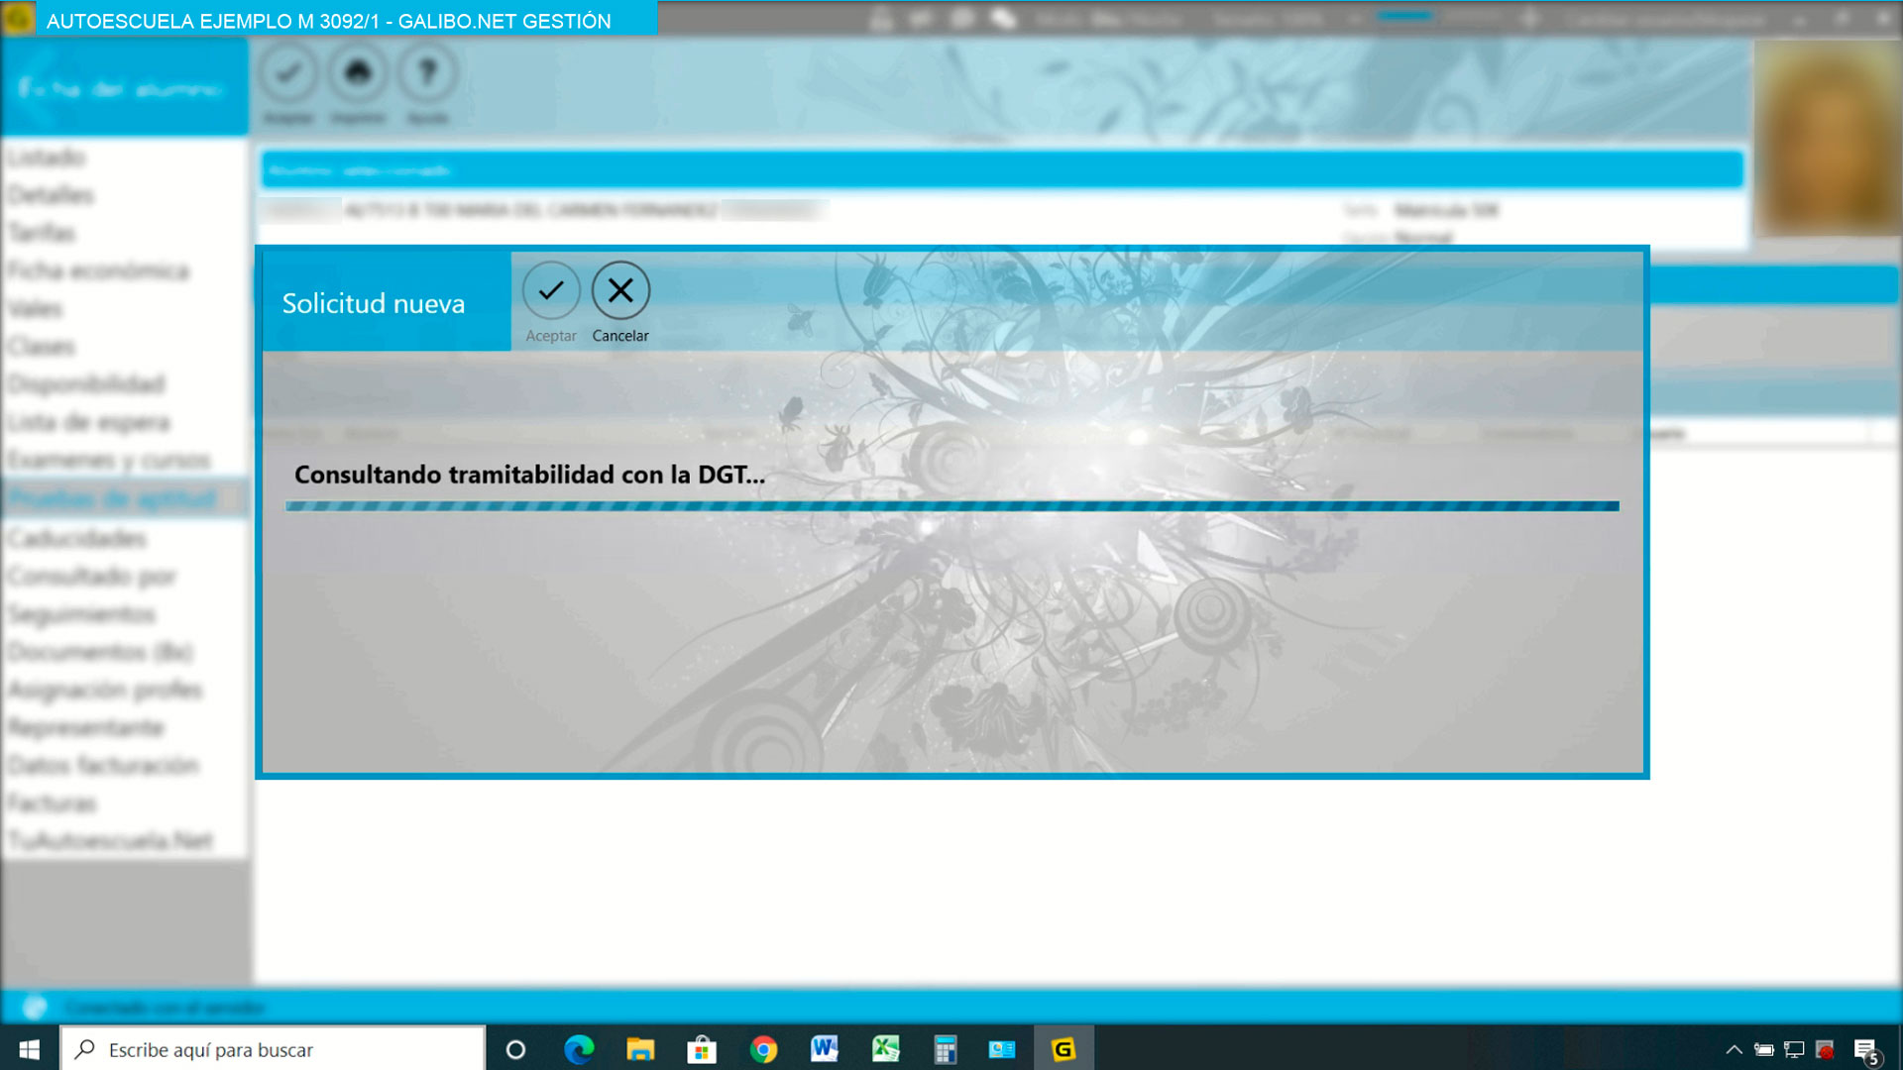This screenshot has height=1070, width=1903.
Task: Open Caducidades in the sidebar
Action: tap(76, 538)
